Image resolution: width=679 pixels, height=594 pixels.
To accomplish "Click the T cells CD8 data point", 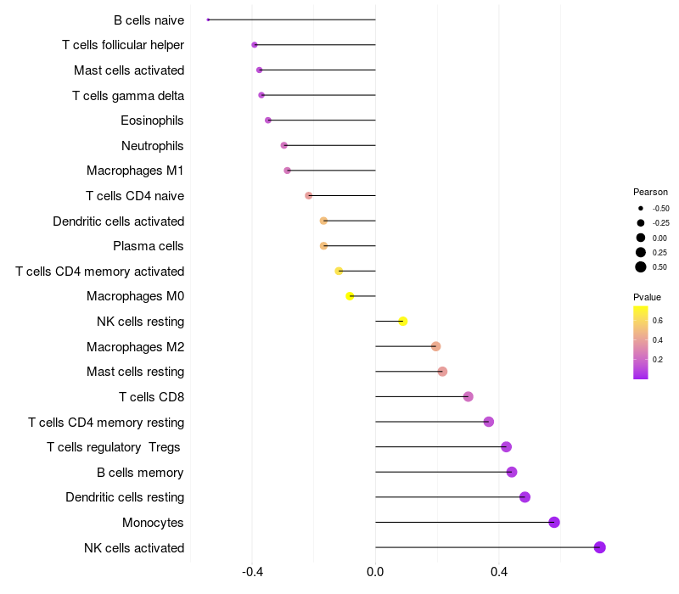I will point(468,396).
